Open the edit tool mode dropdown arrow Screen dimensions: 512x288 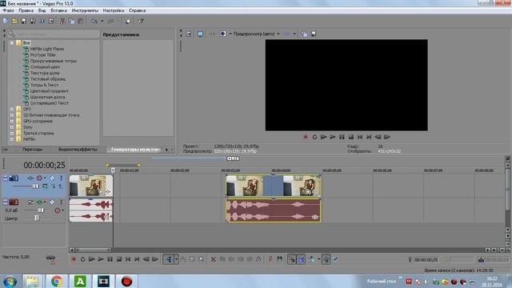pos(176,259)
